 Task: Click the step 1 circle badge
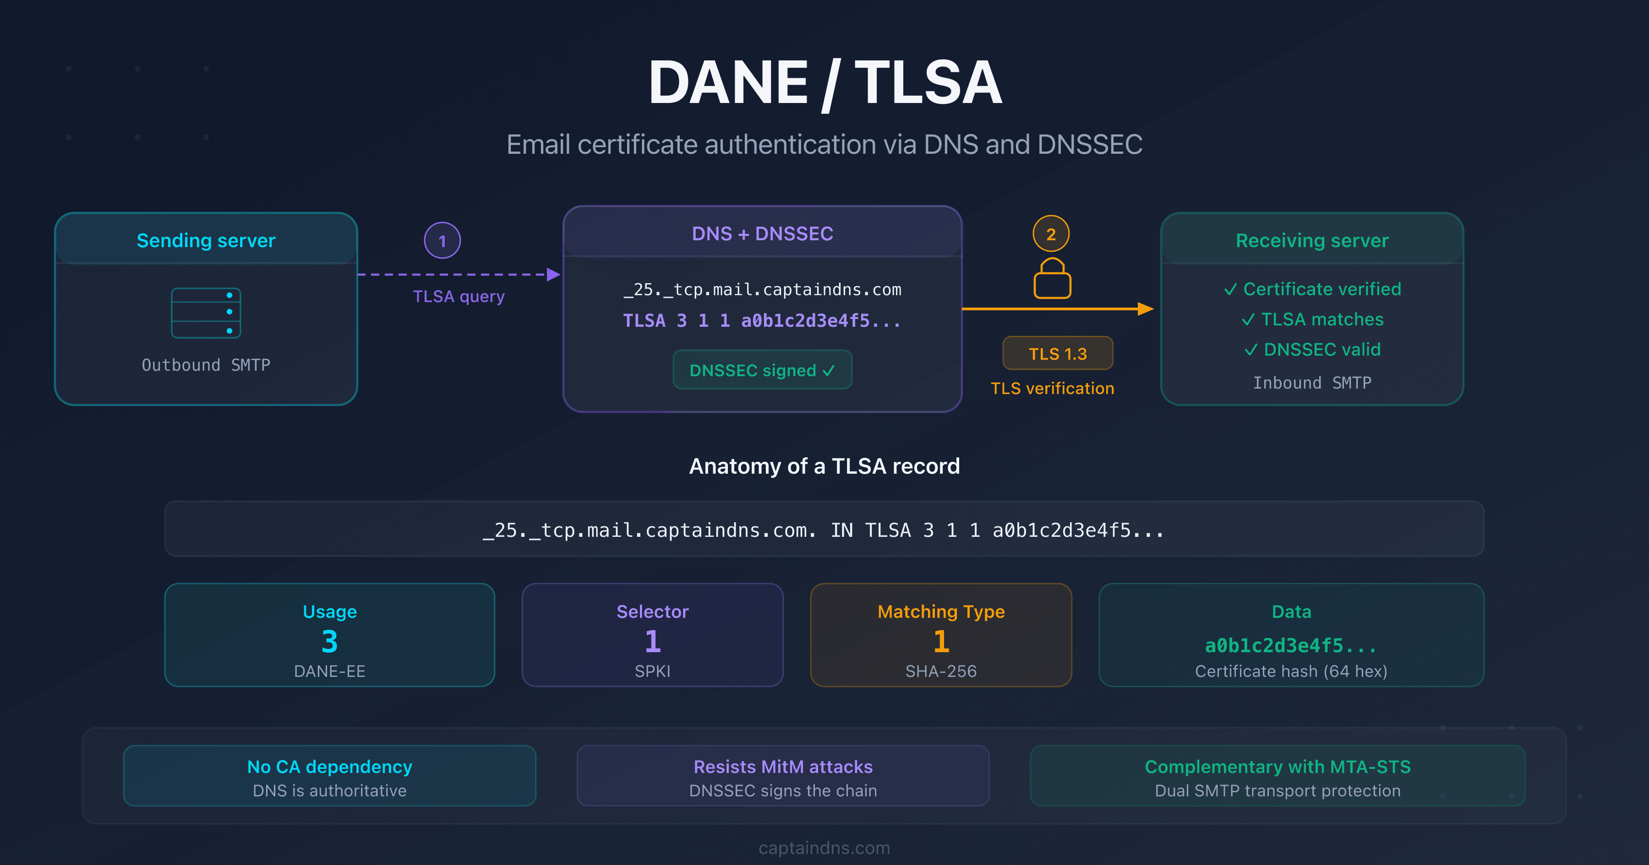442,240
